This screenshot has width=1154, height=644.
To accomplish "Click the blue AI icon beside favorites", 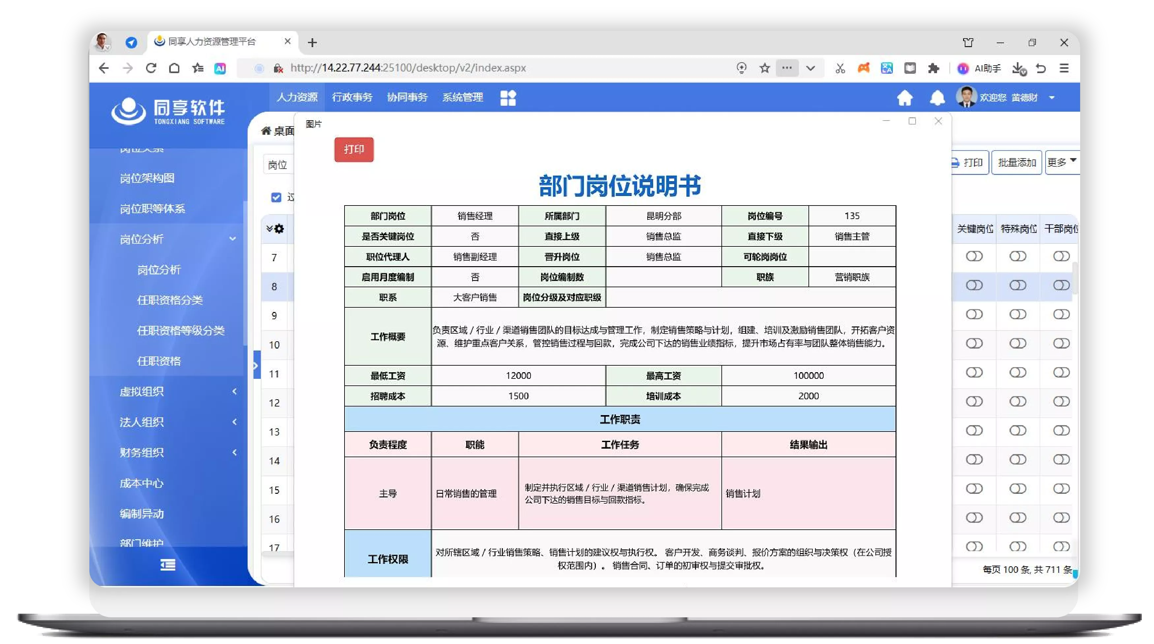I will (x=220, y=68).
